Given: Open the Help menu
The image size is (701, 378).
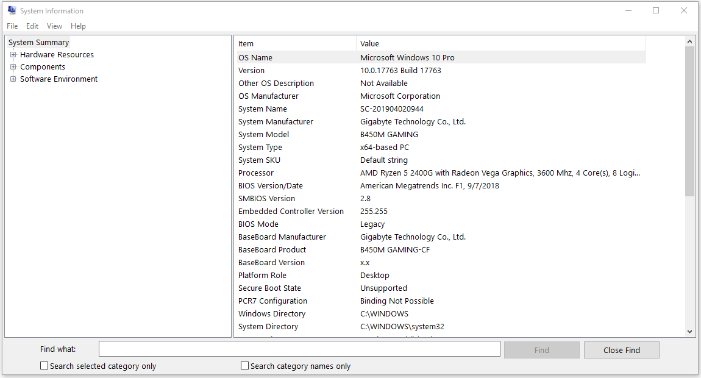Looking at the screenshot, I should coord(78,26).
